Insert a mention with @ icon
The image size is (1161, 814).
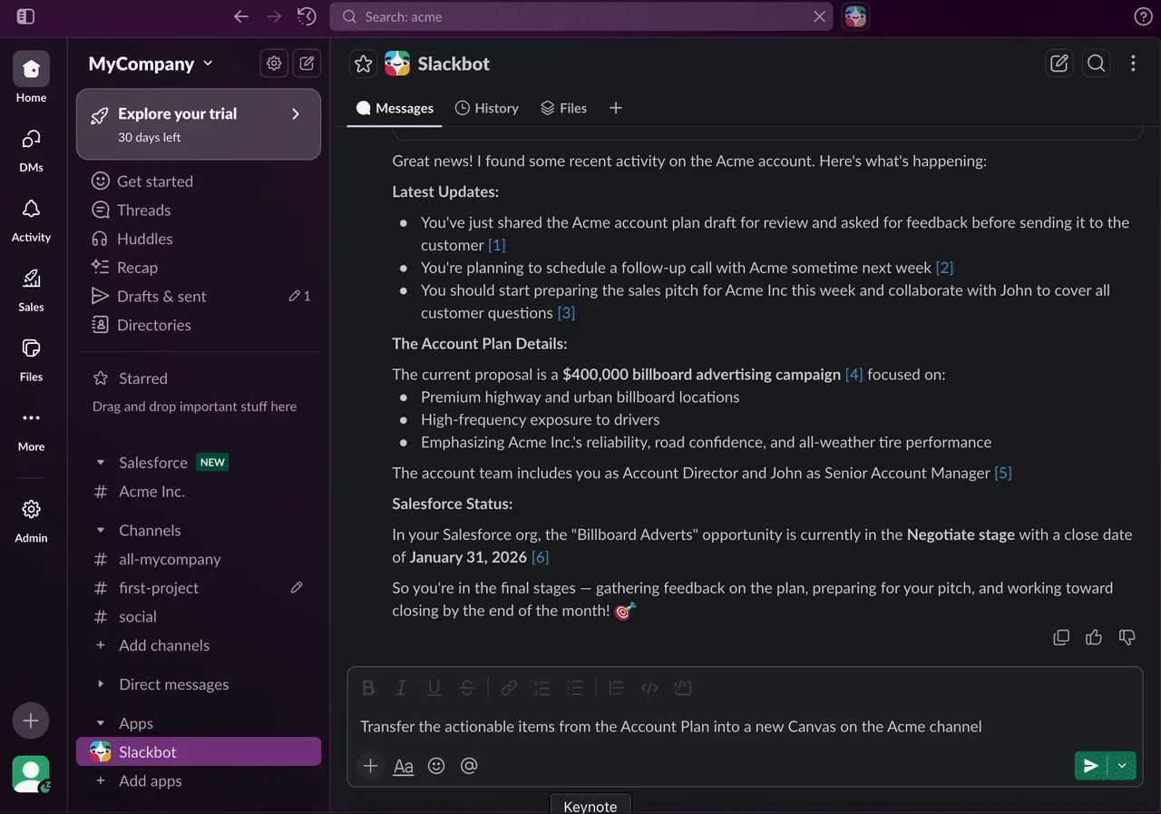(469, 766)
